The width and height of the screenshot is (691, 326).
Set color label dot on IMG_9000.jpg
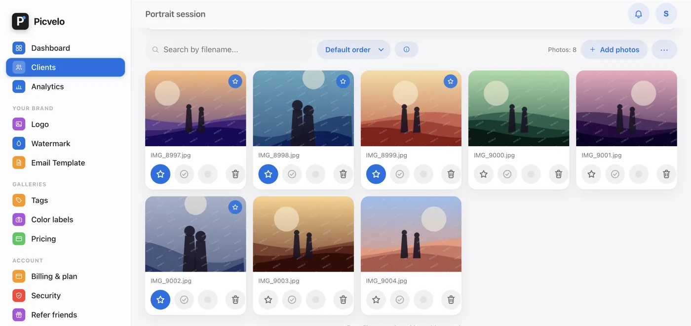pyautogui.click(x=531, y=174)
